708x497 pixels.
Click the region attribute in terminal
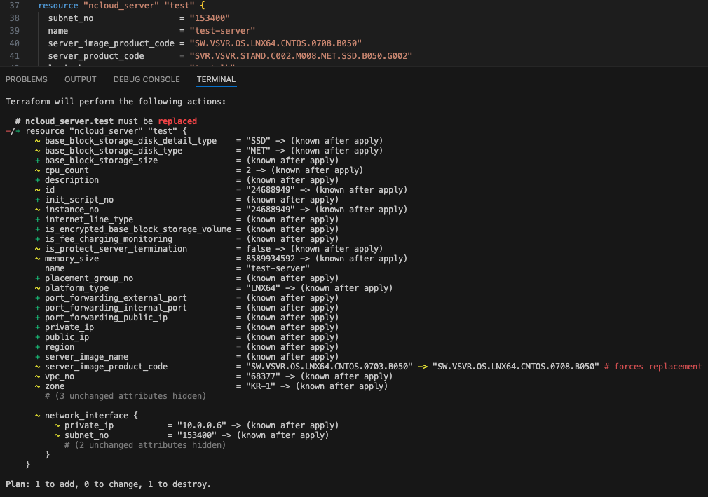[x=60, y=347]
